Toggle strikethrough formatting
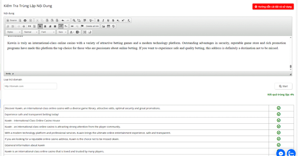298x156 pixels. tap(113, 20)
